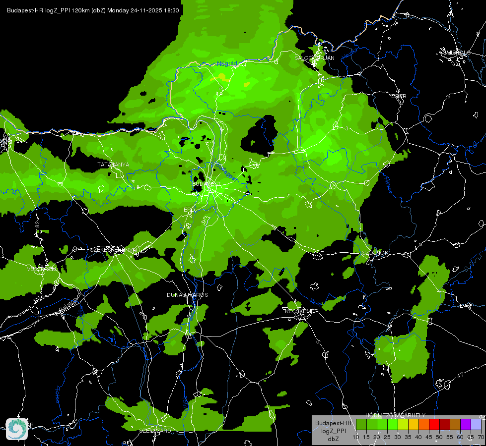
Task: Click the ERD city label
Action: (189, 210)
